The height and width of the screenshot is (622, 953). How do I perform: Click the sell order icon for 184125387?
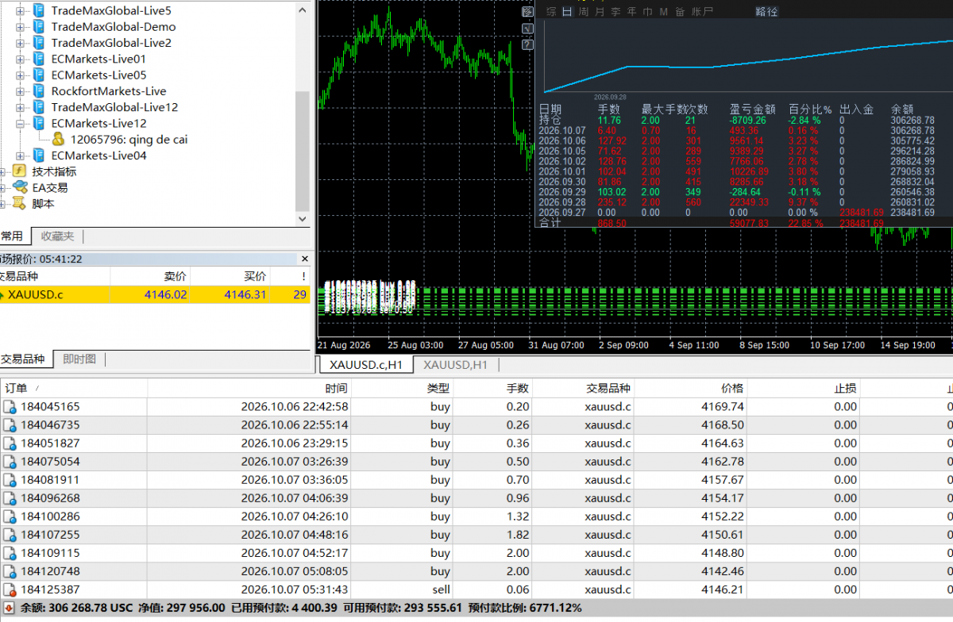(10, 589)
